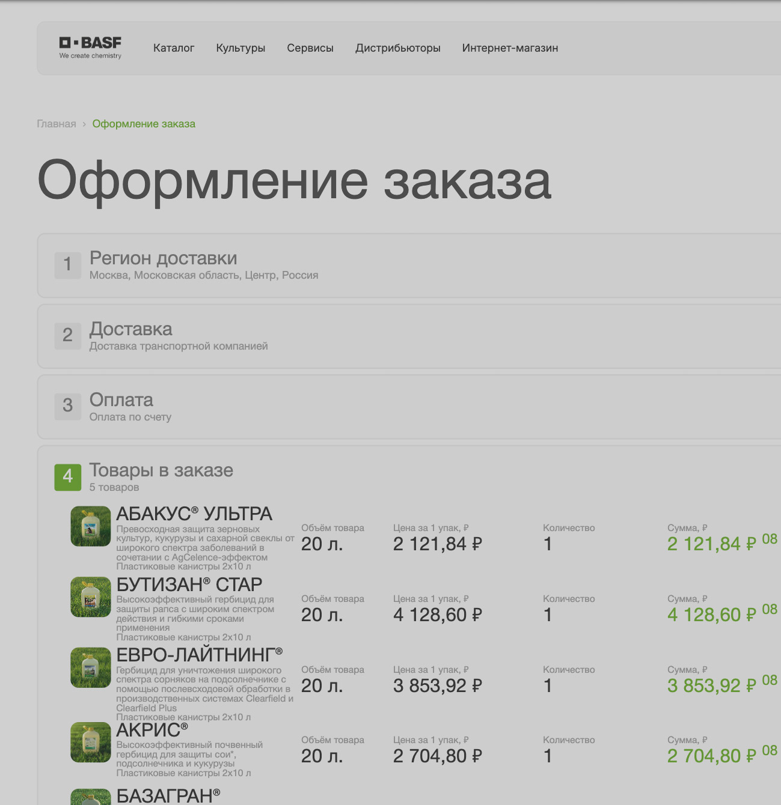Expand step 3 Оплата section
This screenshot has width=781, height=805.
coord(121,400)
